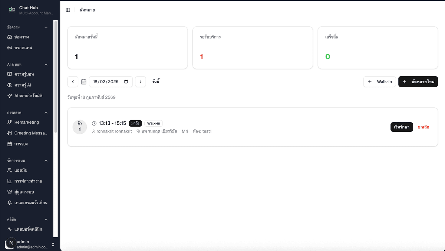This screenshot has width=445, height=251.
Task: Open เทเลแกรมแจ้งเตือน notification settings
Action: point(31,203)
